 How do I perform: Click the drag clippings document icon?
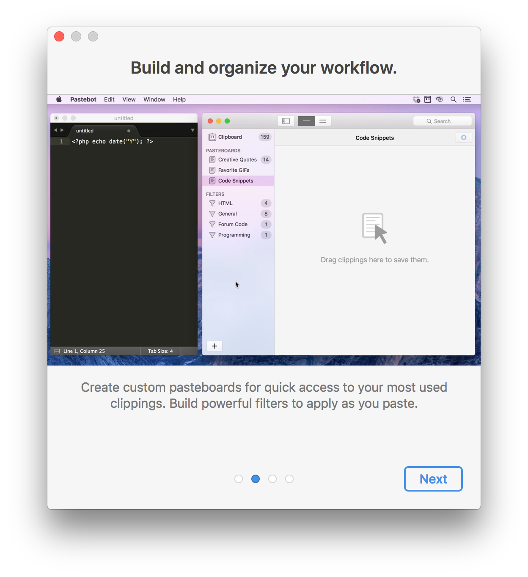click(x=374, y=228)
